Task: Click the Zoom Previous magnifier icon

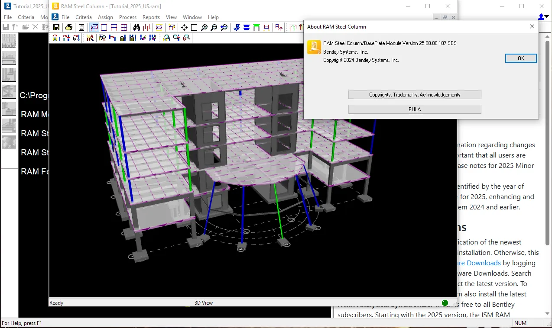Action: coord(224,27)
